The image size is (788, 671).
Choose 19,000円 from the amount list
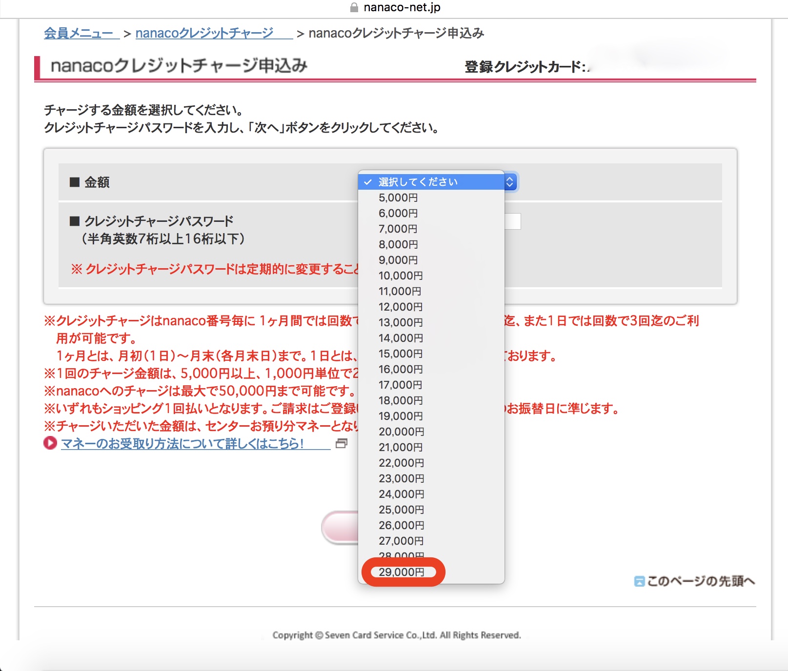(431, 416)
